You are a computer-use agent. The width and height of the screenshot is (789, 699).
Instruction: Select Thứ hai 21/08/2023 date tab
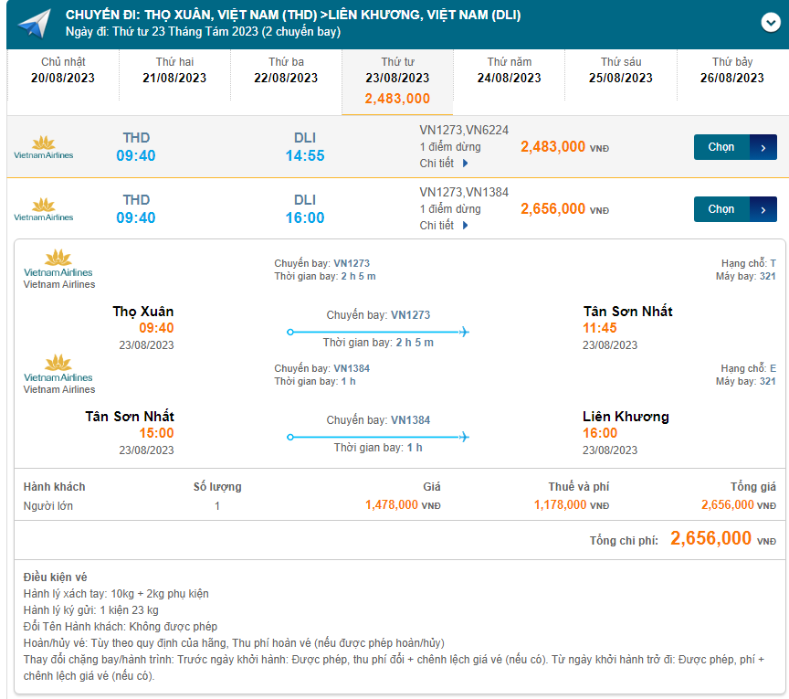pyautogui.click(x=174, y=70)
